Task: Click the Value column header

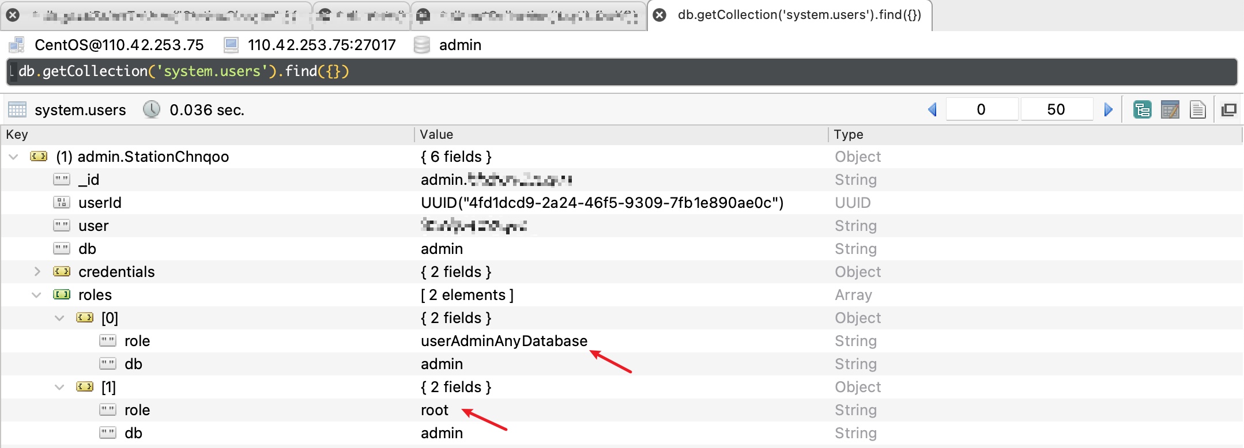Action: [621, 134]
